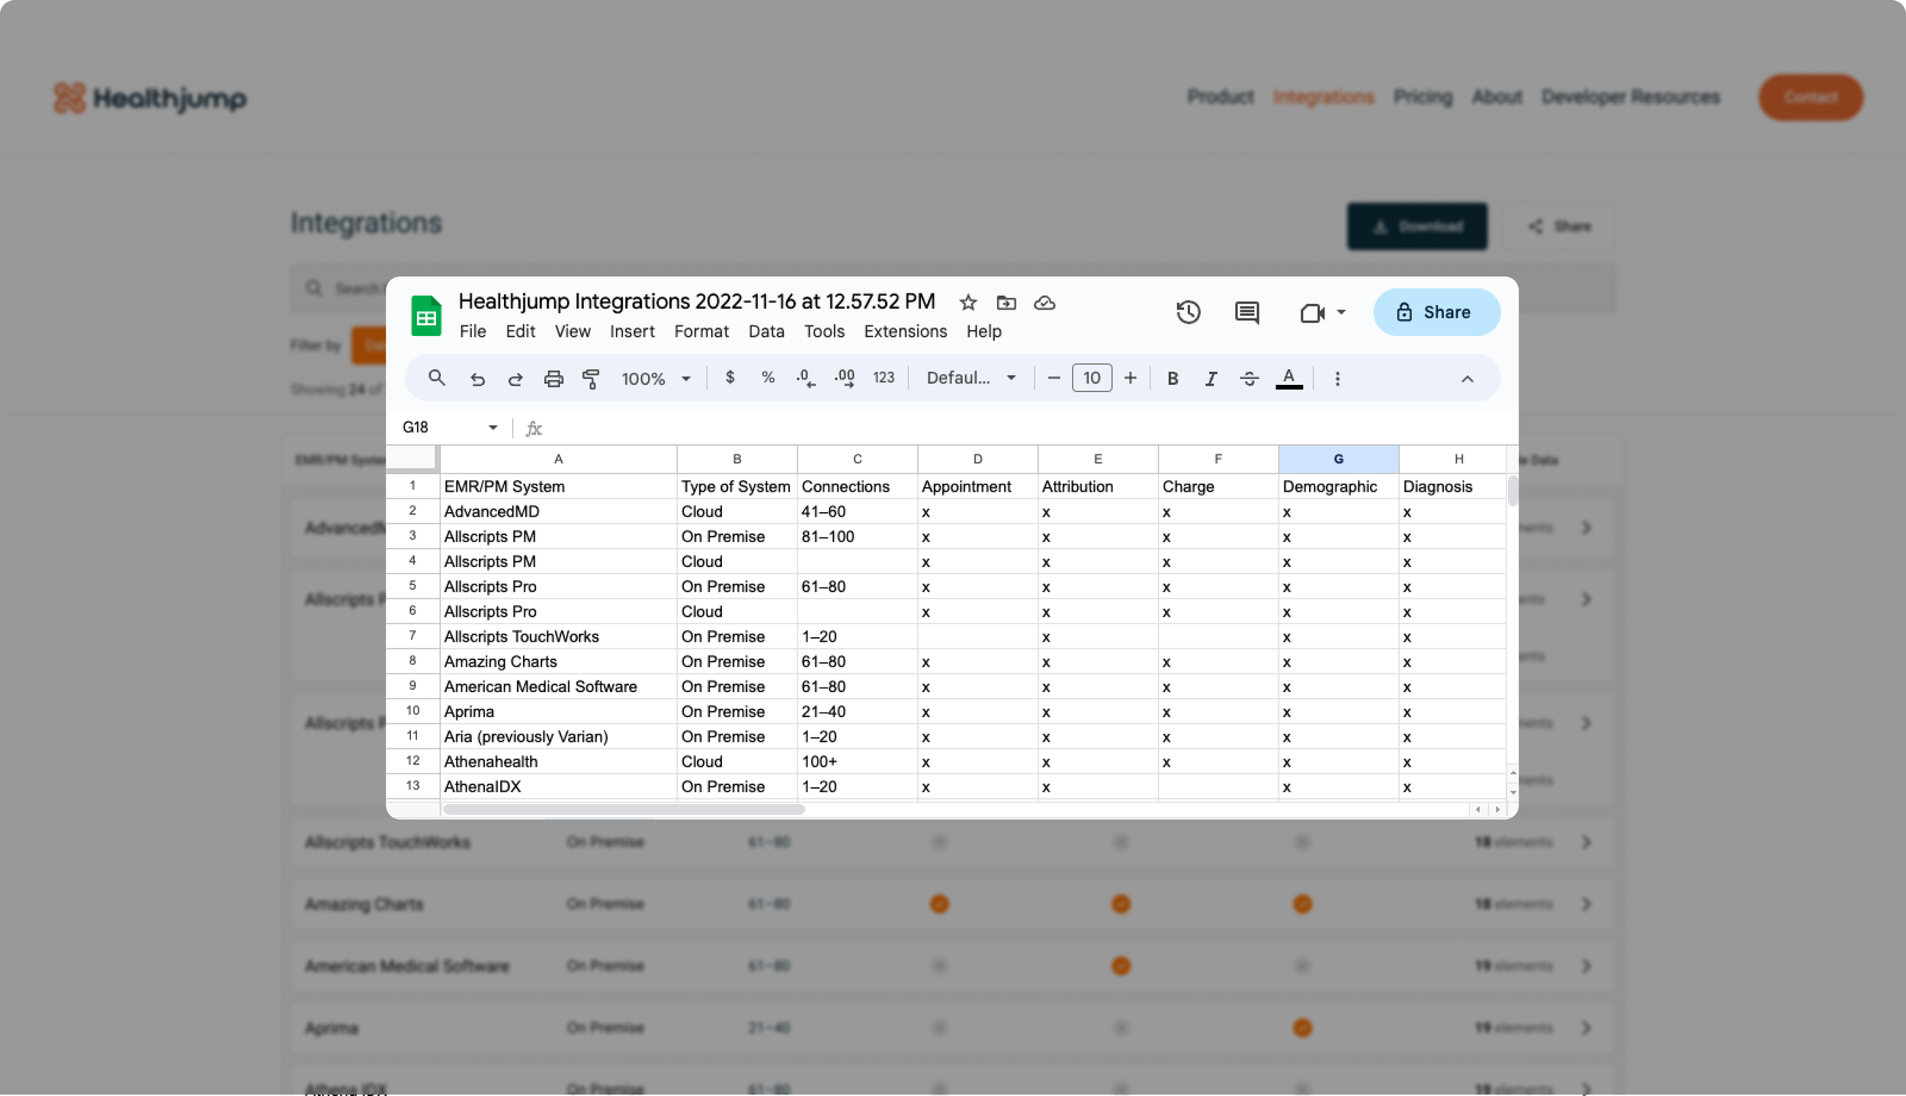Image resolution: width=1906 pixels, height=1096 pixels.
Task: Open the Extensions menu
Action: coord(905,332)
